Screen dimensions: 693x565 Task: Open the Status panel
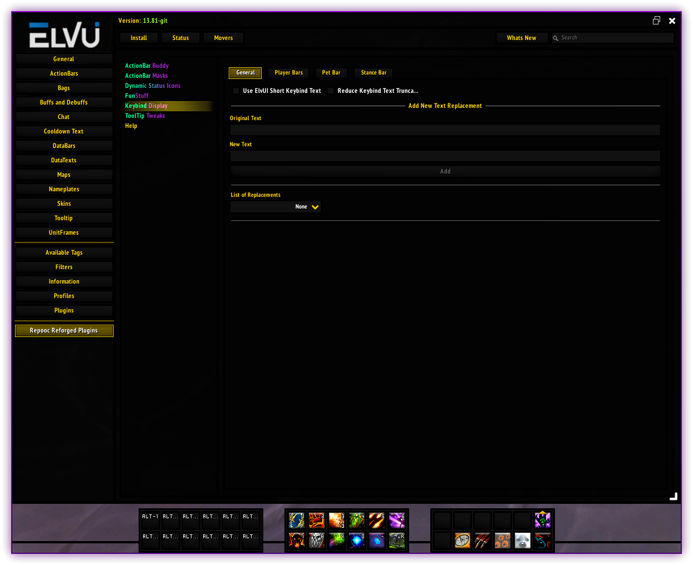[181, 38]
